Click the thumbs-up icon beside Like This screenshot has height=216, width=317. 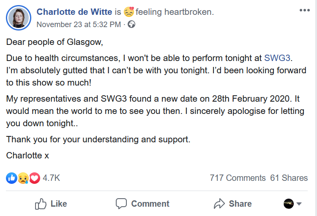[x=41, y=204]
